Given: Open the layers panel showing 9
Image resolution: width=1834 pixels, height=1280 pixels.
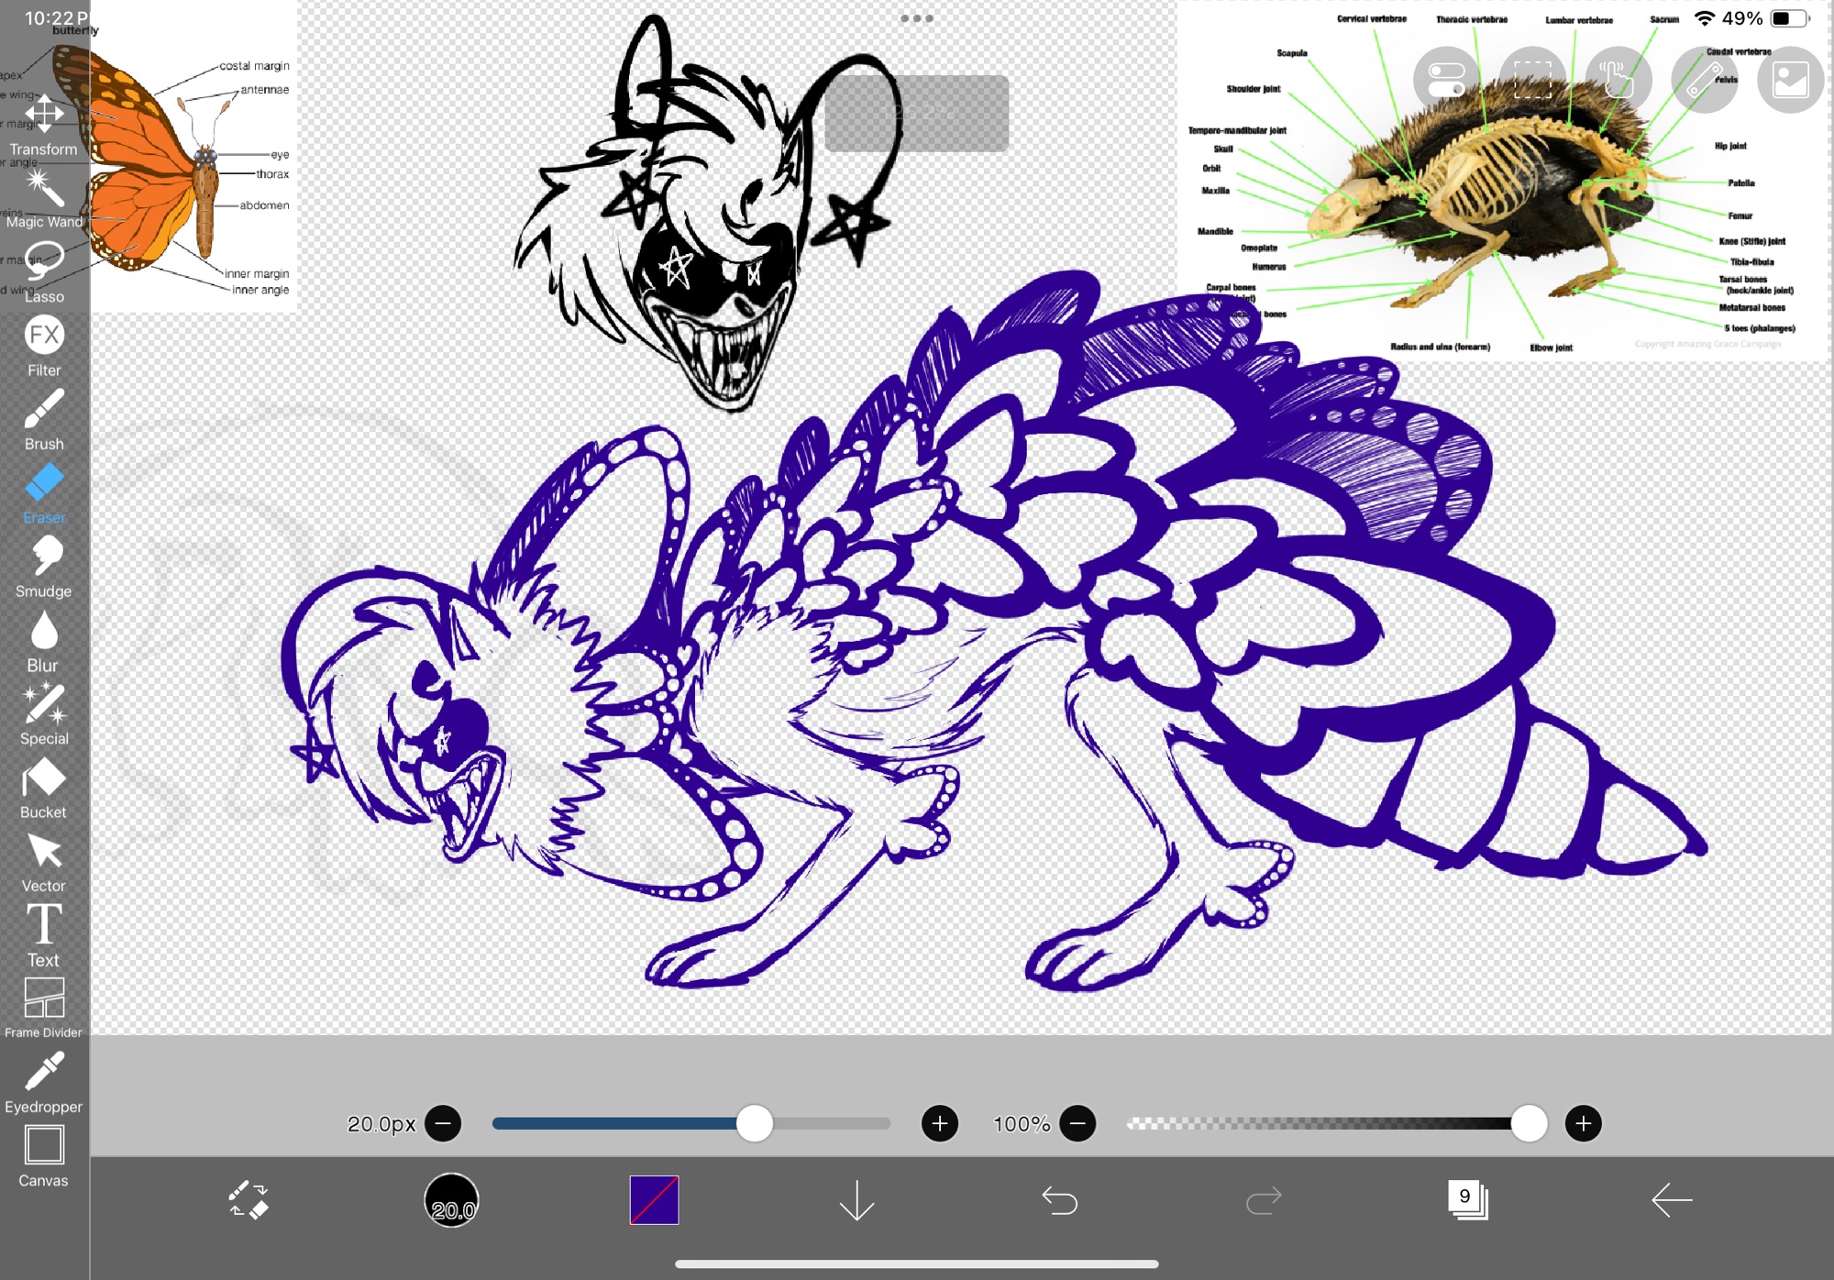Looking at the screenshot, I should click(1467, 1199).
